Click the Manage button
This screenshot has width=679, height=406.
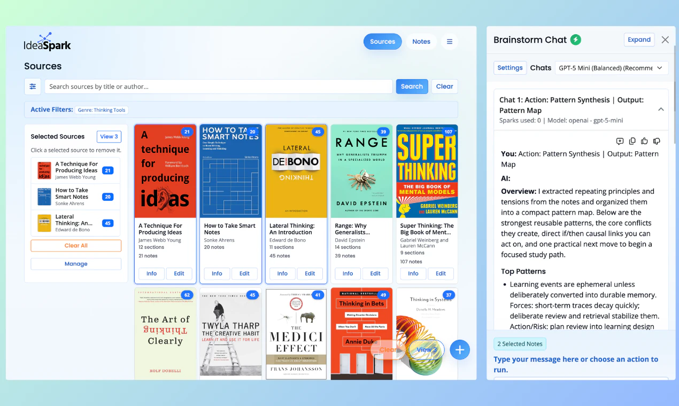[x=76, y=264]
